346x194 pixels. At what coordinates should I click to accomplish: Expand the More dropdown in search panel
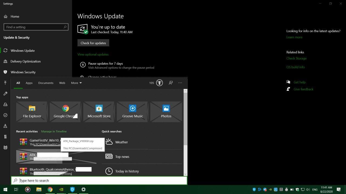pos(76,83)
